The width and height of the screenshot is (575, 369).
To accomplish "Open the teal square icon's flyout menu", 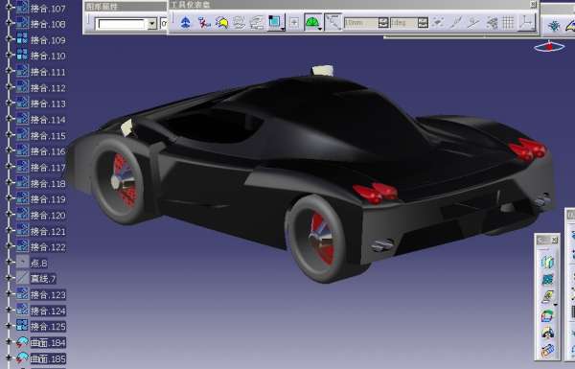I will tap(283, 29).
